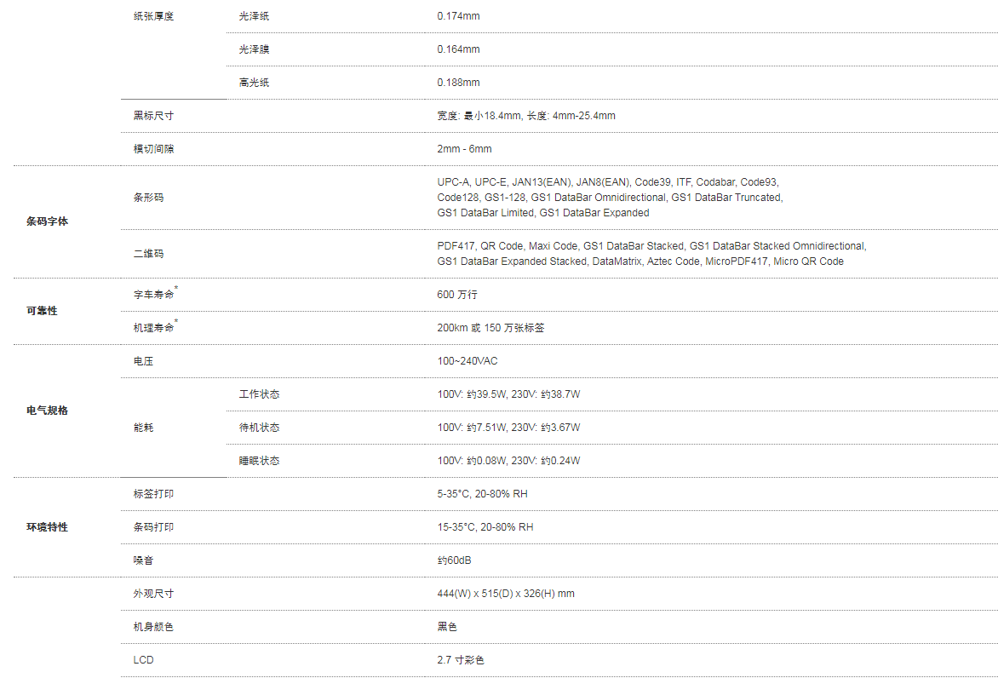Select the 100~240VAC voltage value

point(467,361)
